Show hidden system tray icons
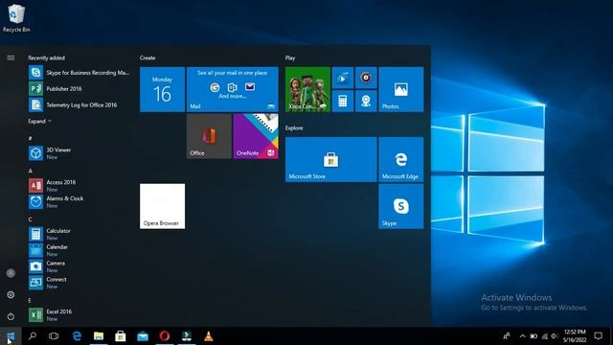Image resolution: width=613 pixels, height=345 pixels. [522, 336]
